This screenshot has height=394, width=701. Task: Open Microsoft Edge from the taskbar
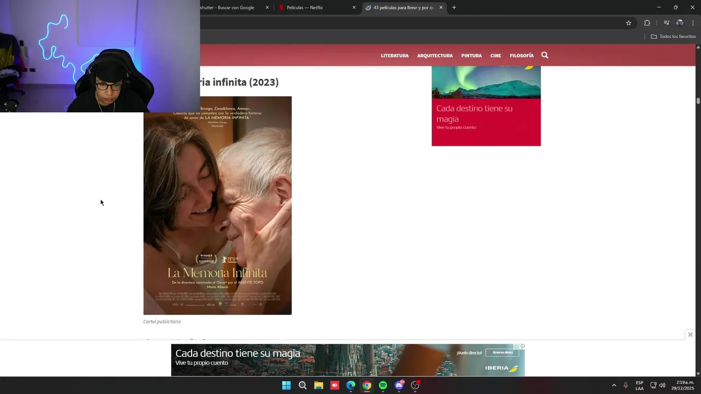[x=350, y=385]
